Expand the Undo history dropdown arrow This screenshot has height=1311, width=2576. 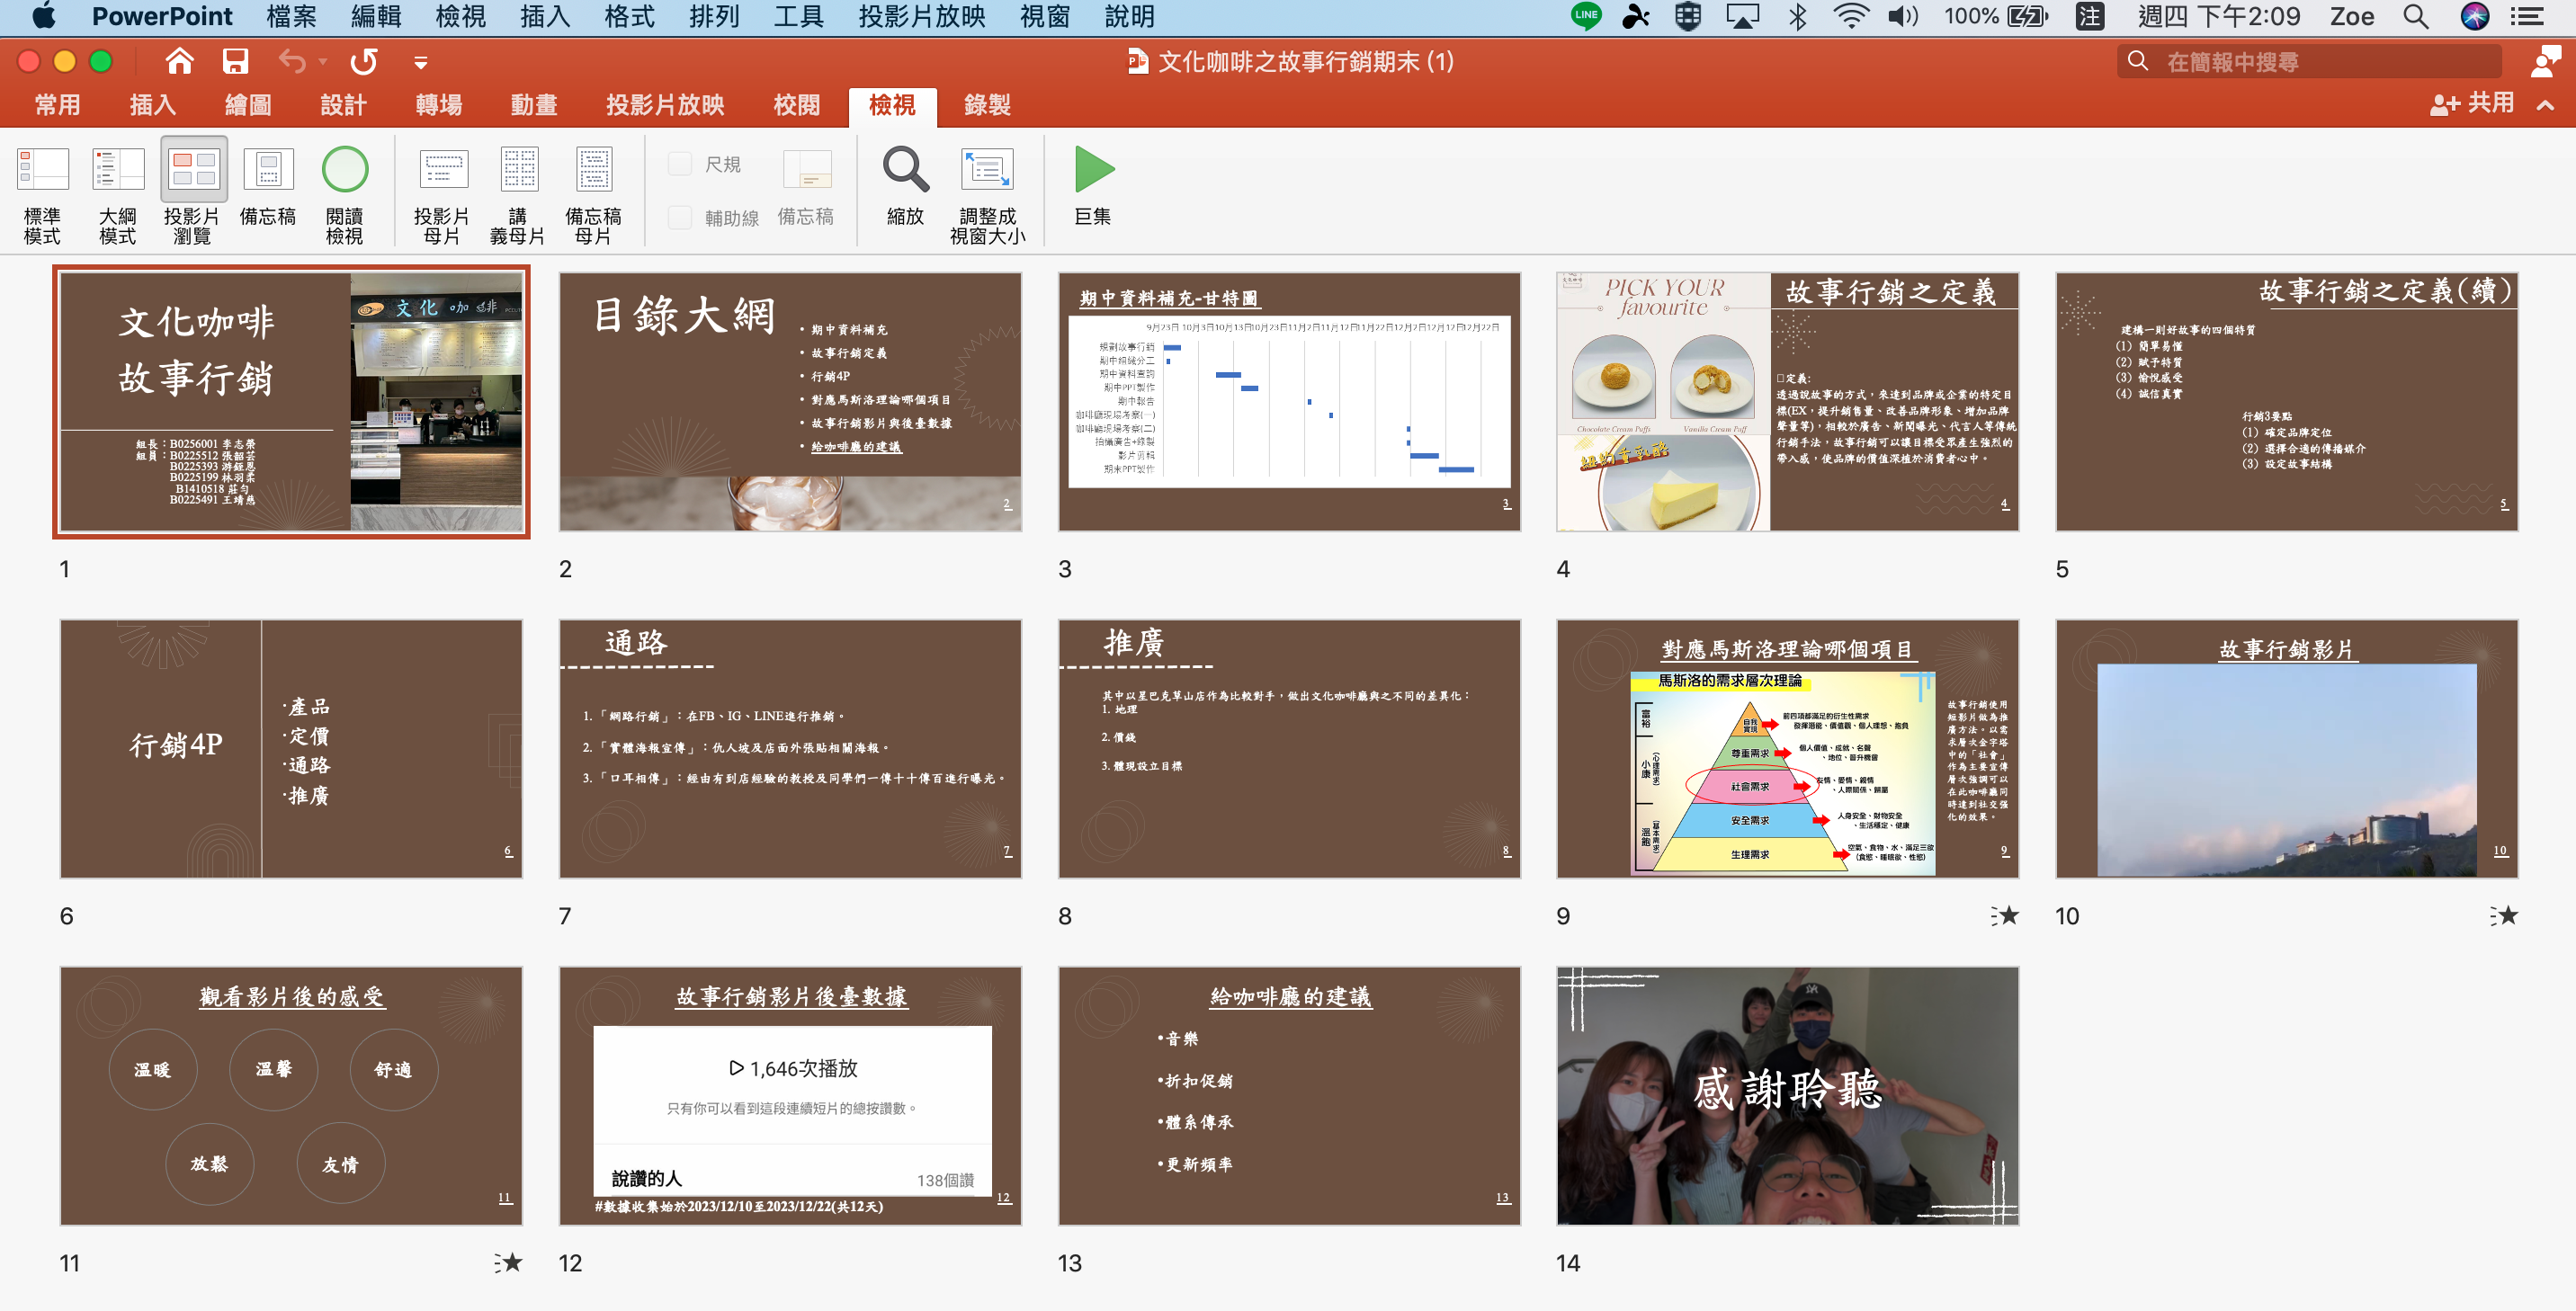tap(323, 62)
